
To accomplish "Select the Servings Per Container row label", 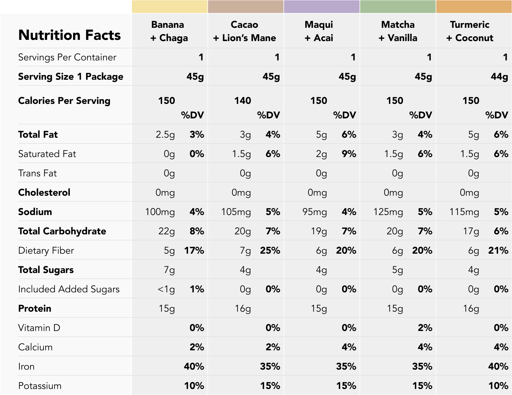I will (67, 57).
